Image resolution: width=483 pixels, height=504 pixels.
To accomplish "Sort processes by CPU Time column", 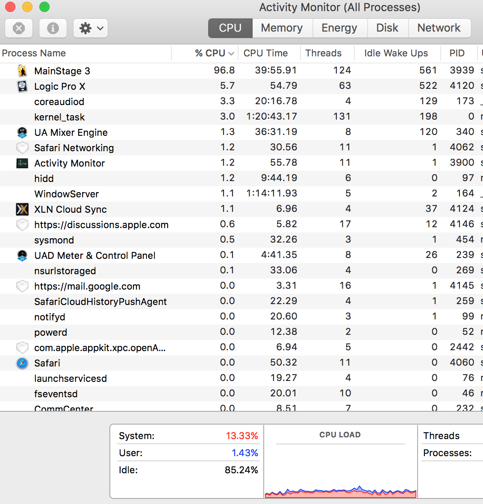I will [x=265, y=53].
